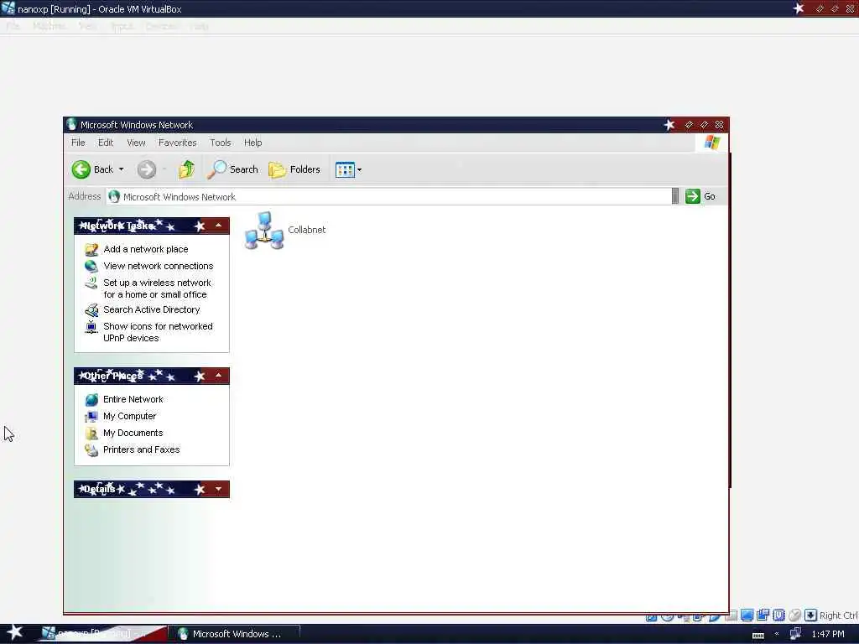
Task: Start Set up a wireless network wizard
Action: pyautogui.click(x=157, y=288)
